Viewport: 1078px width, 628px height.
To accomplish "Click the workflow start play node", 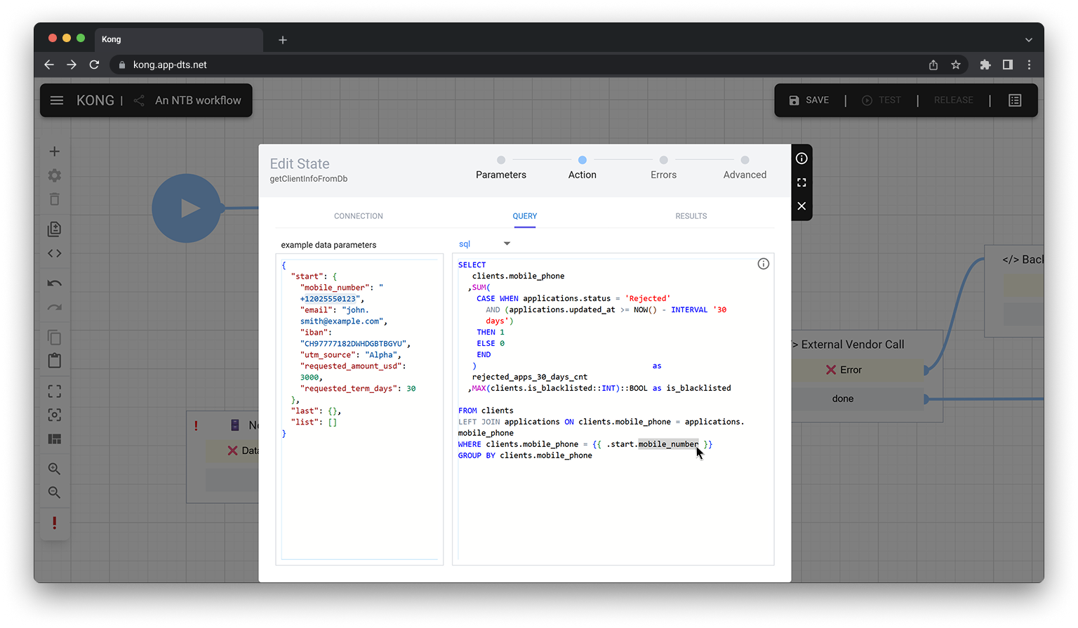I will [187, 208].
